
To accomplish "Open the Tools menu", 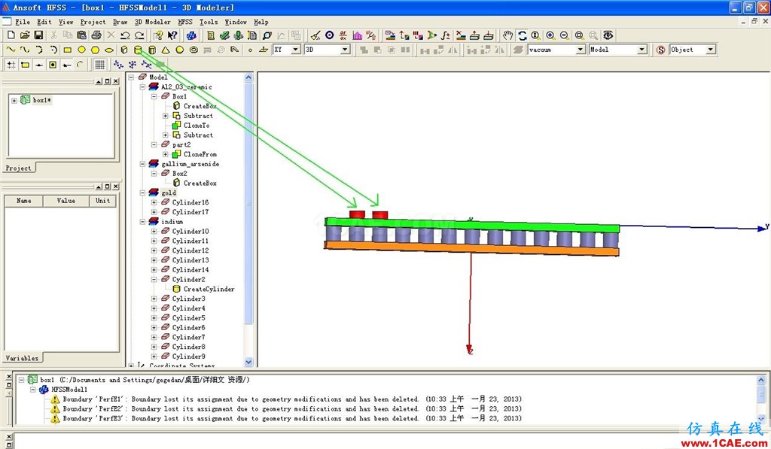I will point(209,22).
